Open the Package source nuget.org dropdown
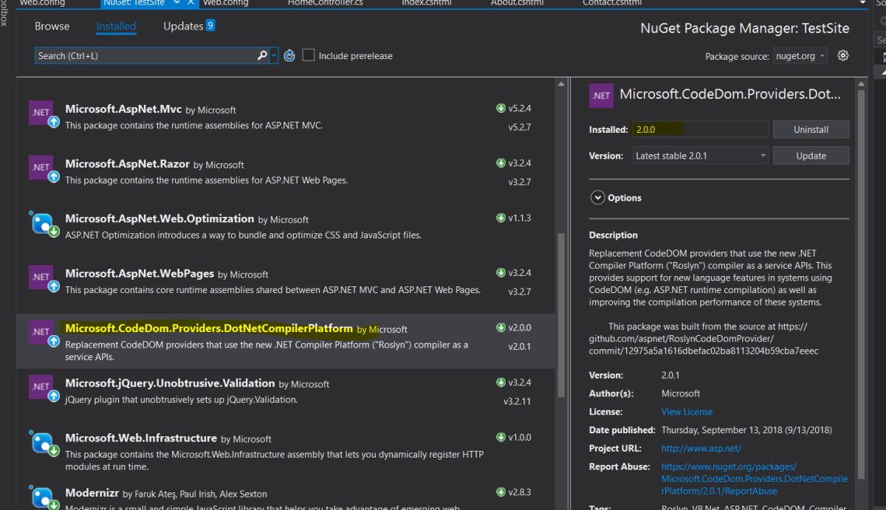886x510 pixels. click(x=800, y=55)
